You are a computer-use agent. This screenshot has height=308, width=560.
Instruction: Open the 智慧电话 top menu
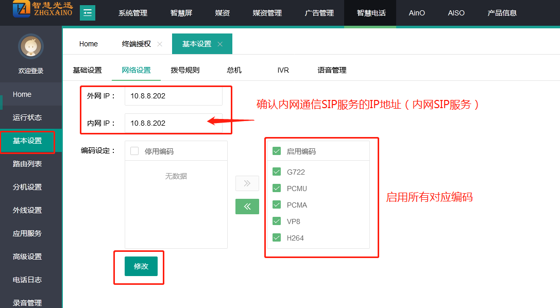371,13
